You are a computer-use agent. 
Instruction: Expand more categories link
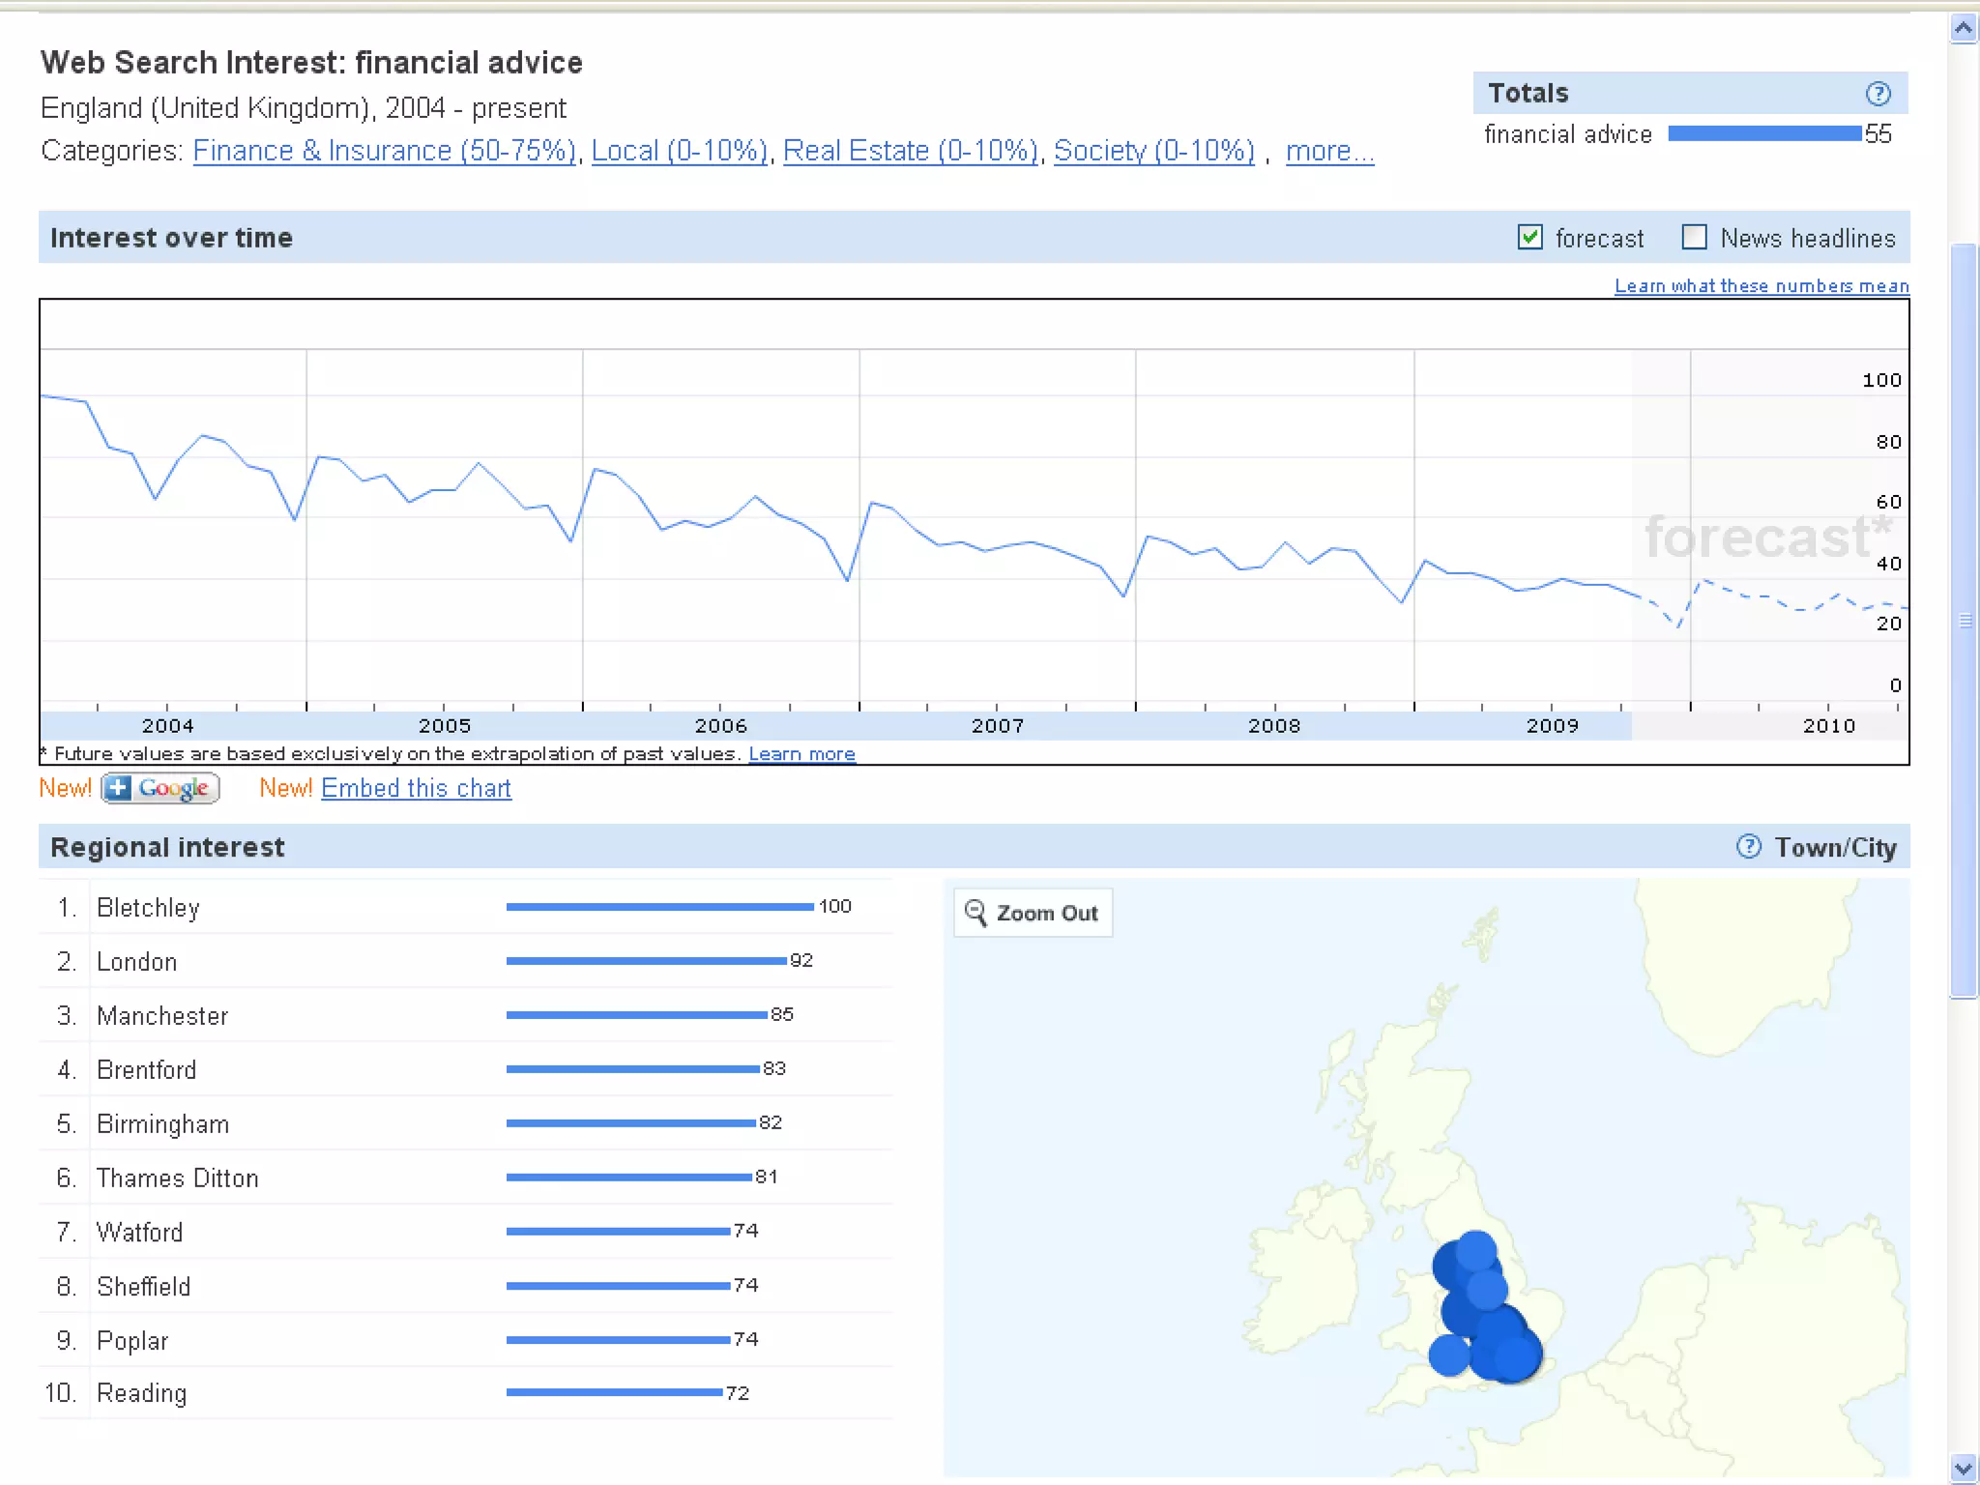(1329, 152)
